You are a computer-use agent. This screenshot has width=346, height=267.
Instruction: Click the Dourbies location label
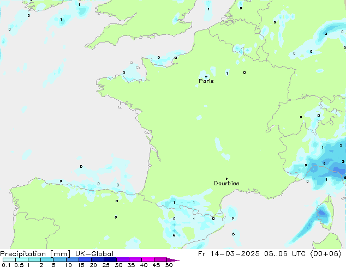(x=226, y=183)
